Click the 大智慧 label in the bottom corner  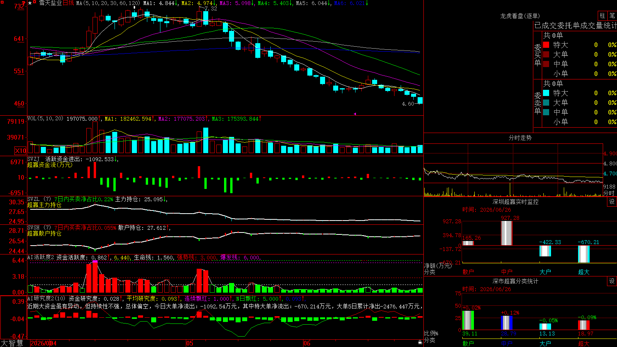point(12,343)
